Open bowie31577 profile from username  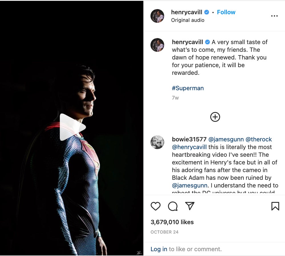[x=189, y=139]
